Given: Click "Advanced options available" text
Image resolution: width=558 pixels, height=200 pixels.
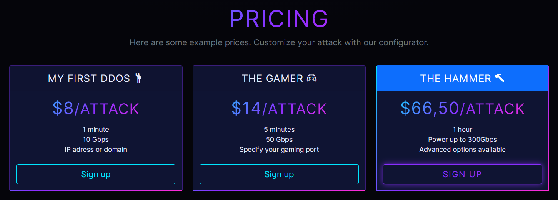Looking at the screenshot, I should coord(462,149).
